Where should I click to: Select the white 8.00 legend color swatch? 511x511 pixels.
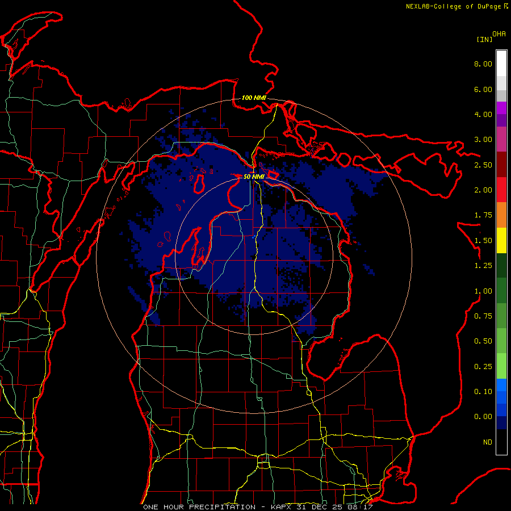pyautogui.click(x=501, y=64)
